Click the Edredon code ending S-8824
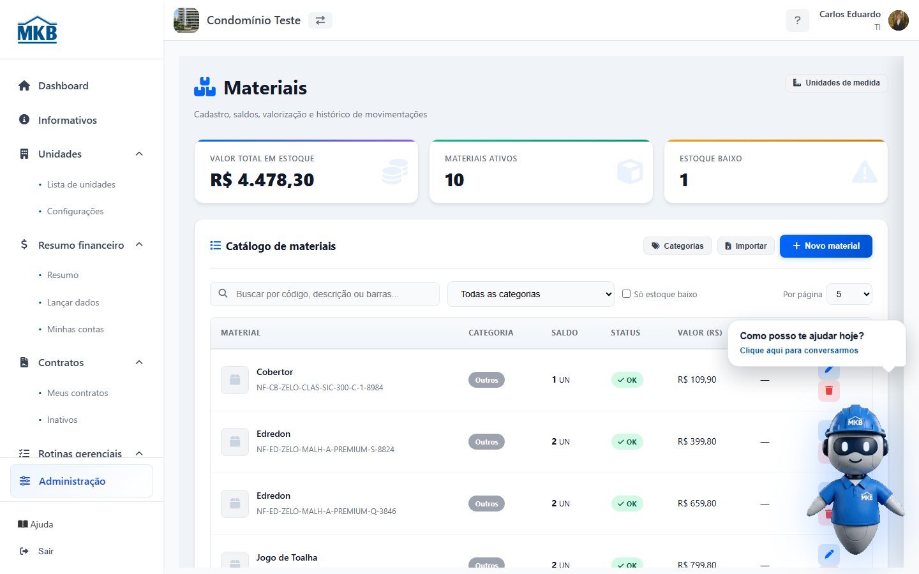Viewport: 919px width, 574px height. 325,449
